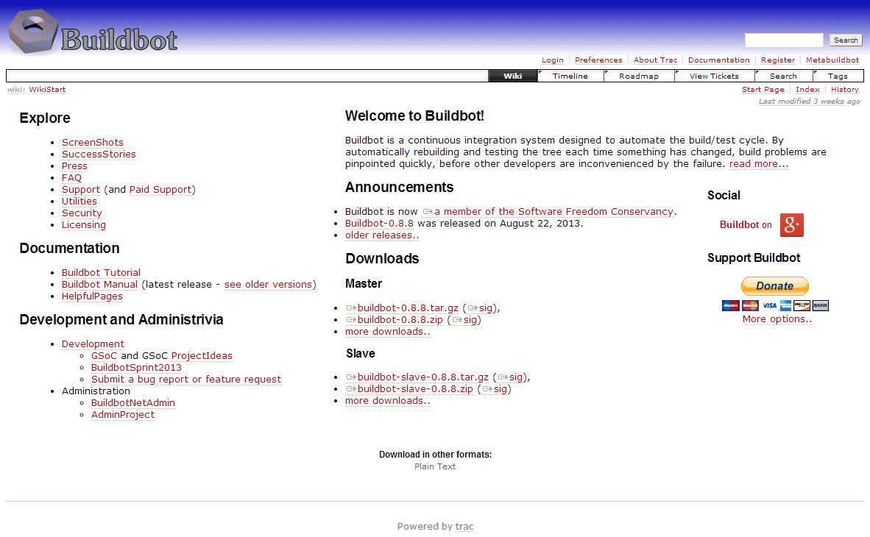
Task: Open the page History link
Action: (x=844, y=89)
